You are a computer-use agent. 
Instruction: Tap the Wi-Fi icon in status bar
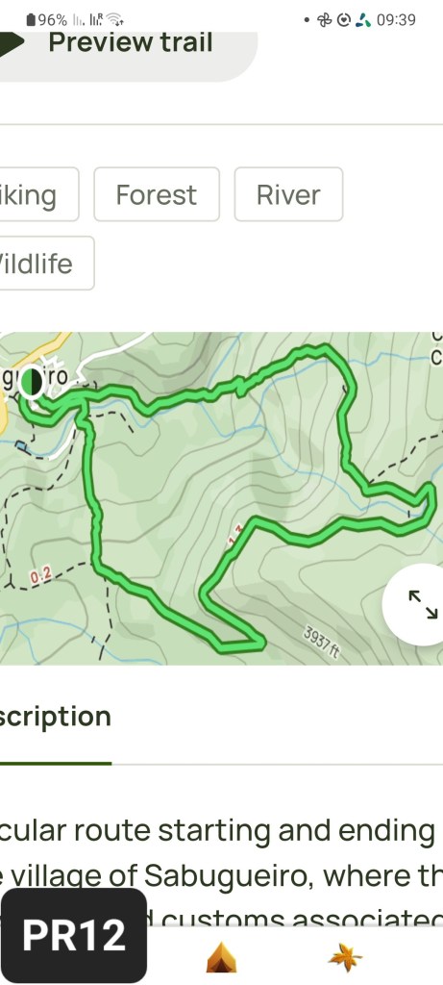click(114, 19)
